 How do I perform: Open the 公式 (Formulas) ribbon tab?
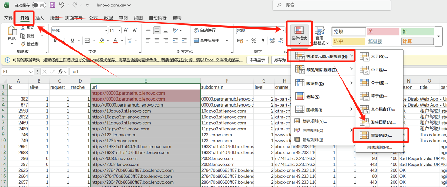(x=93, y=18)
